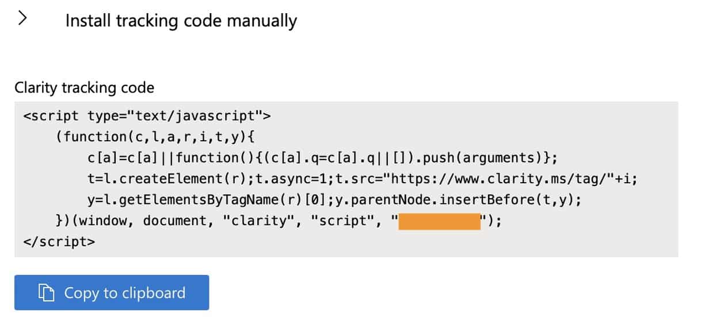Expand the chevron beside Install tracking code manually

(x=22, y=19)
